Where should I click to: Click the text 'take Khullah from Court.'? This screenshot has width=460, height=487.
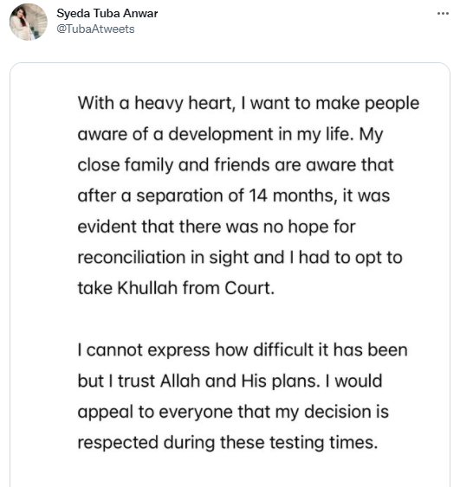[x=176, y=288]
